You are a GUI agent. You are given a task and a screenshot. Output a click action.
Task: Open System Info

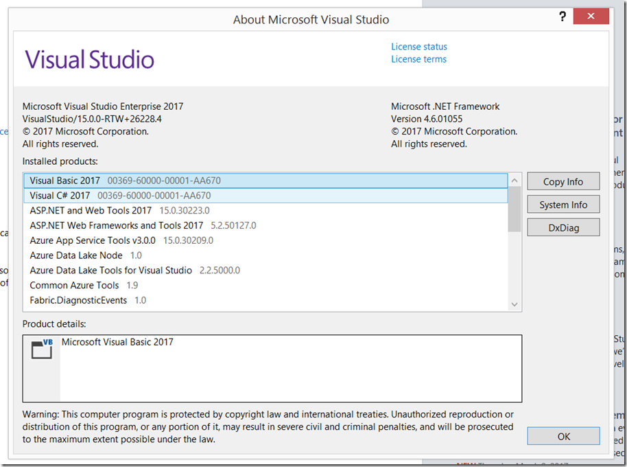pos(563,205)
